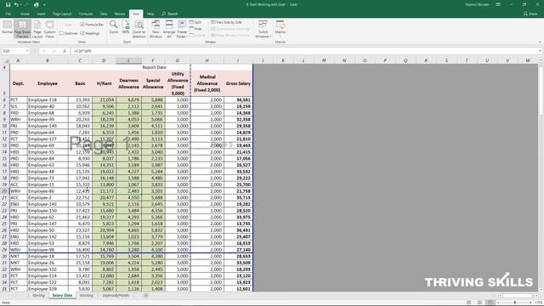Switch to Page Layout view in ribbon
Image resolution: width=544 pixels, height=306 pixels.
[x=37, y=29]
